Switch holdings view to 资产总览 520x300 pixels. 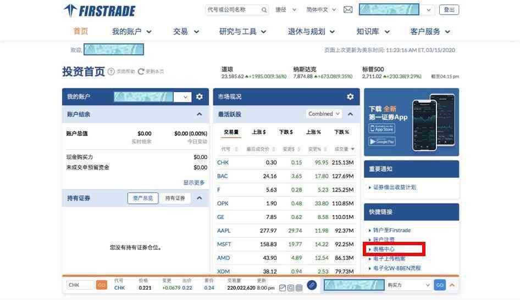click(143, 198)
